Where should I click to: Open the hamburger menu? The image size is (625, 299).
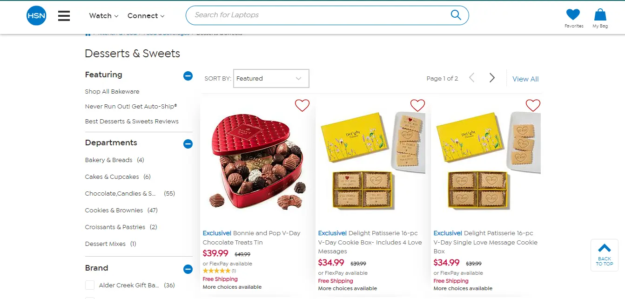(x=64, y=16)
